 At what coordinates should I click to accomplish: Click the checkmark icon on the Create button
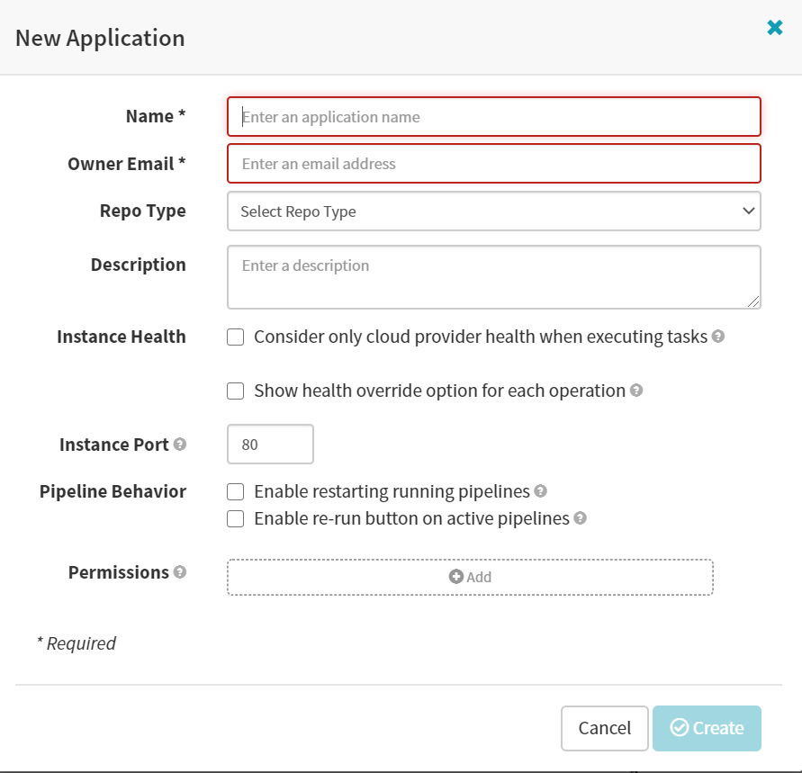tap(681, 728)
